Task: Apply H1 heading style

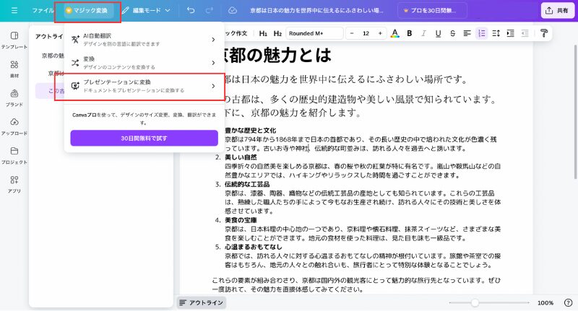Action: coord(263,33)
